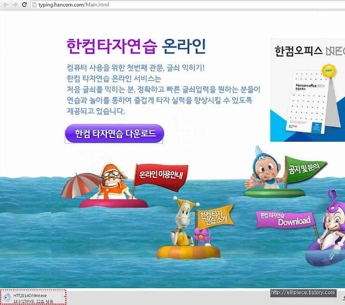Expand the HTT2014Online.exe download options arrow
This screenshot has width=345, height=305.
pyautogui.click(x=64, y=297)
